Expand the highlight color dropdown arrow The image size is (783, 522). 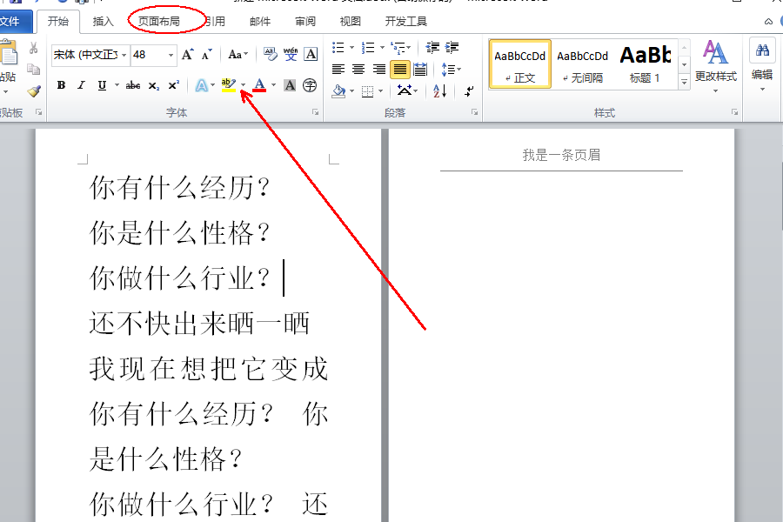244,85
